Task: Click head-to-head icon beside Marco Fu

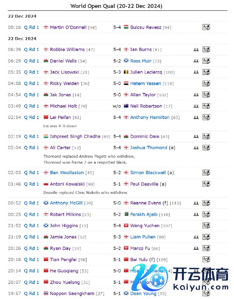Action: [196, 248]
